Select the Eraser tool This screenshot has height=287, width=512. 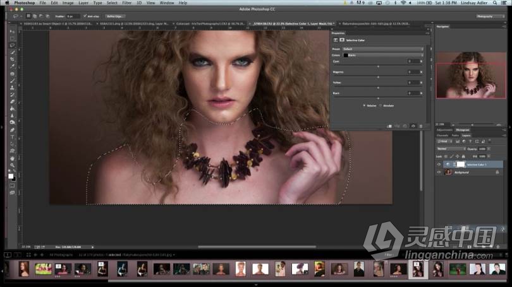(12, 102)
